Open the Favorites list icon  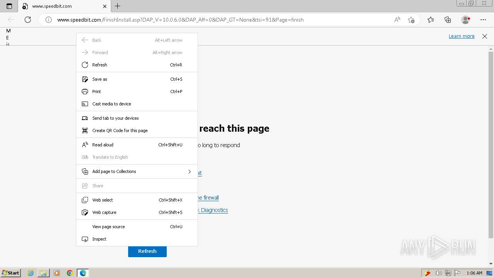[431, 20]
